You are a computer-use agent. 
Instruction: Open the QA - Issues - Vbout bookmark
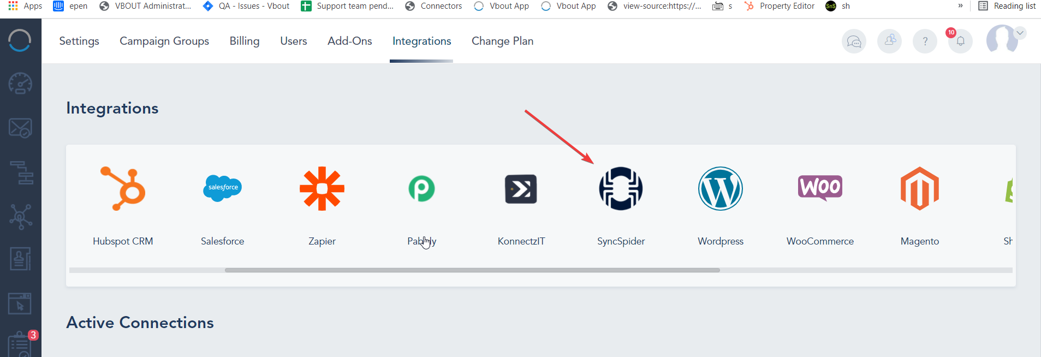(x=246, y=6)
